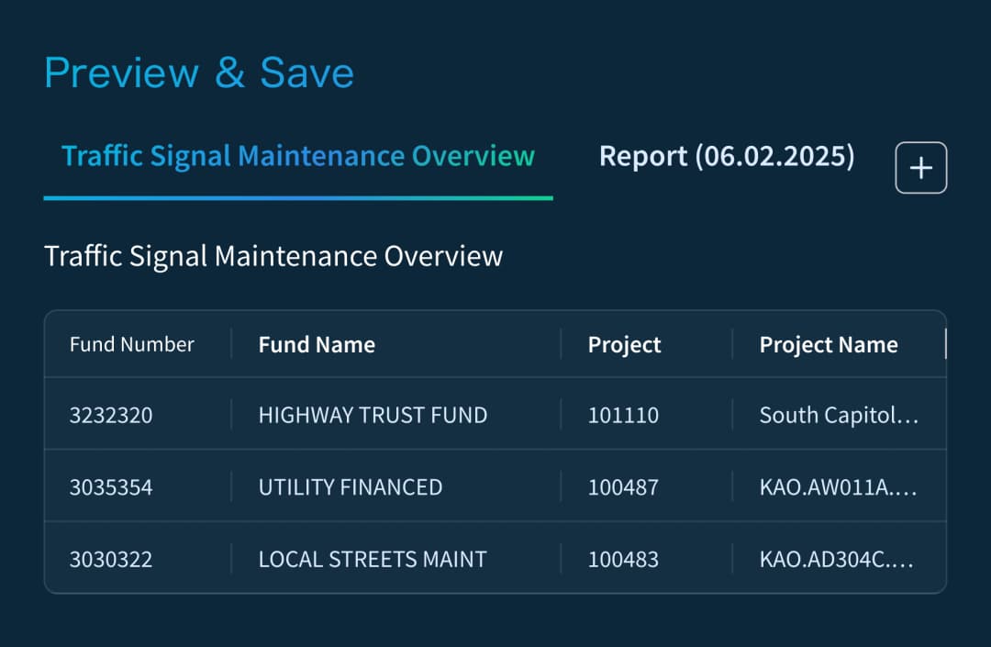
Task: Select fund number 3030322 cell
Action: tap(111, 559)
